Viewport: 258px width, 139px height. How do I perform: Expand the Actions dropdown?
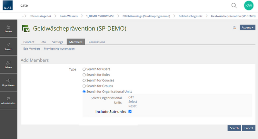[247, 28]
